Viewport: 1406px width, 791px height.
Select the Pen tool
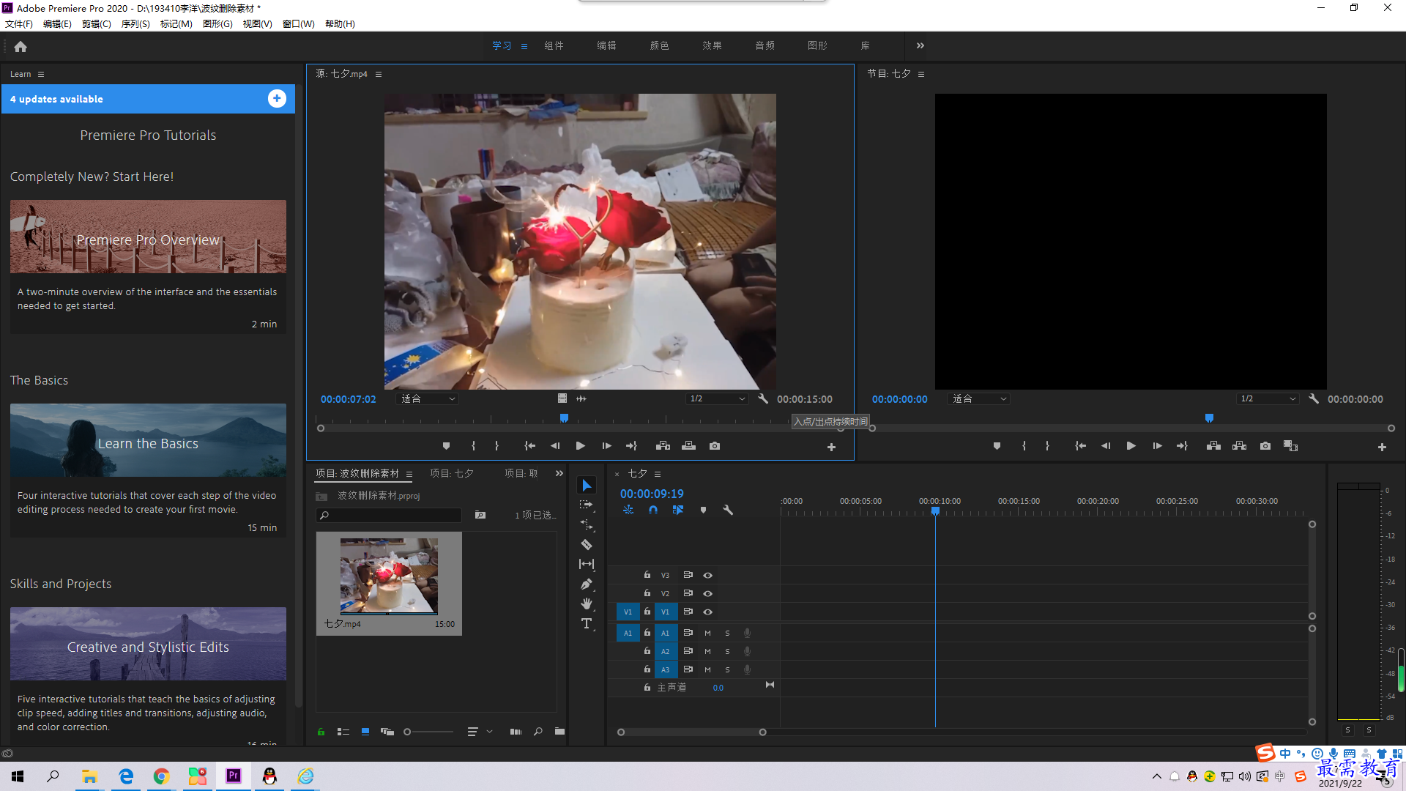(587, 584)
